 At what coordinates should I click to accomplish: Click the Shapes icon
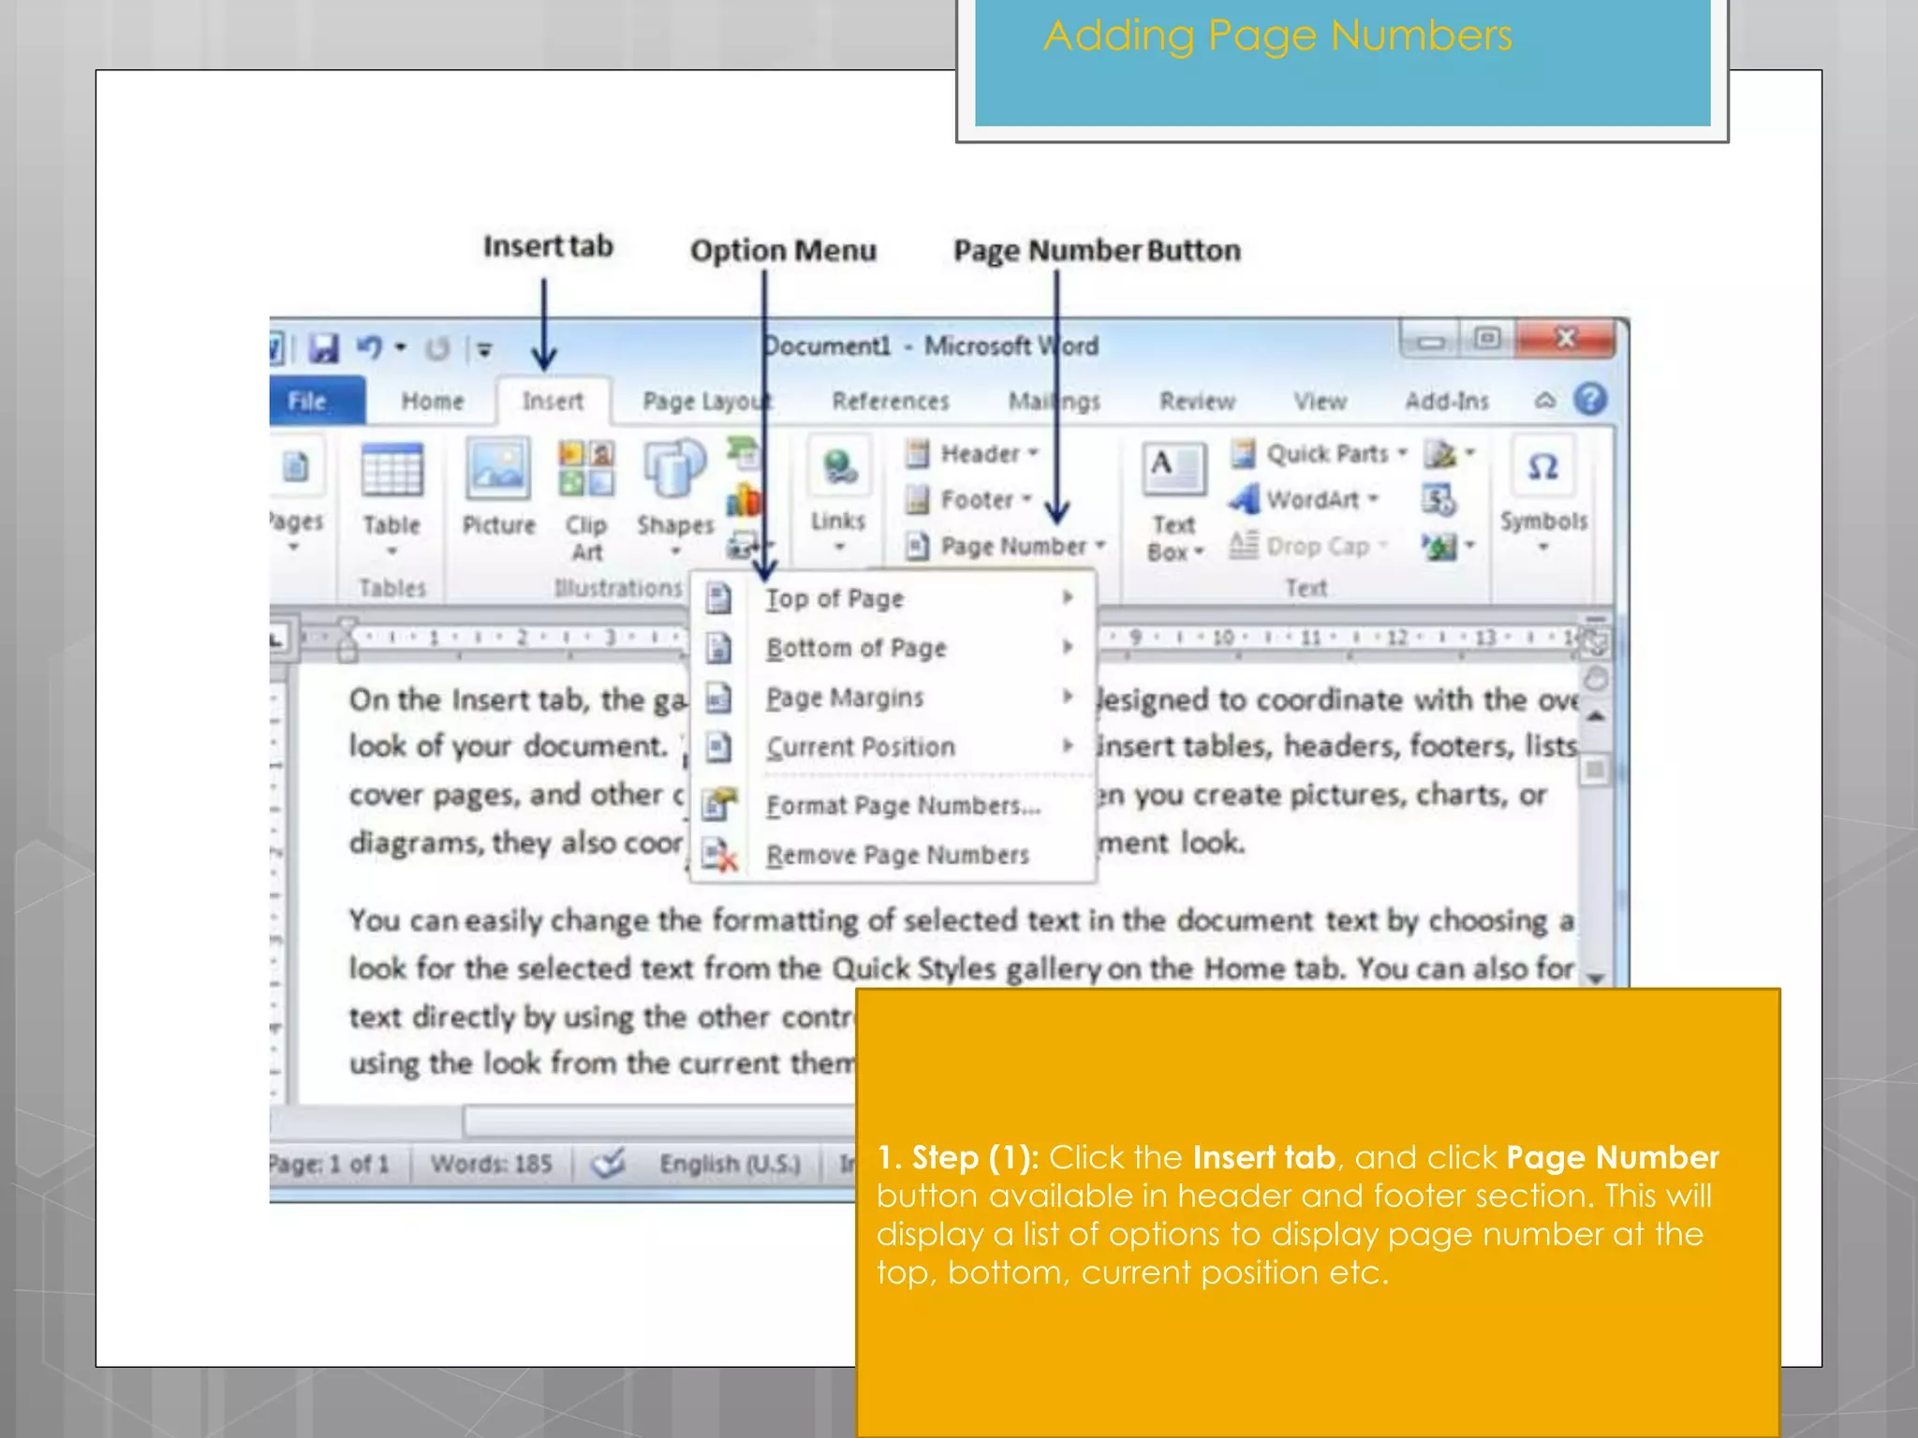click(x=674, y=470)
